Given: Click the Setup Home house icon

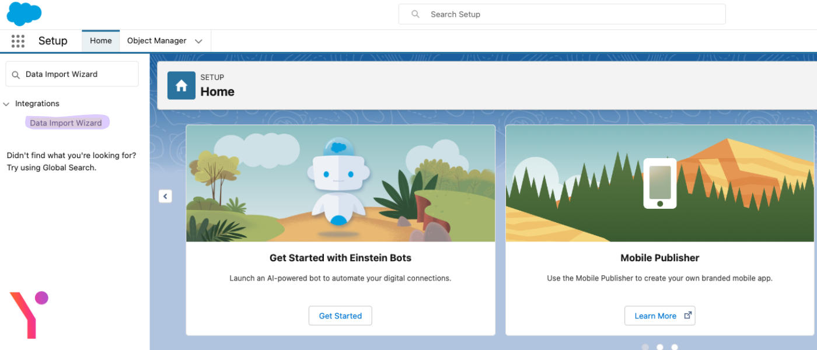Looking at the screenshot, I should click(x=181, y=85).
